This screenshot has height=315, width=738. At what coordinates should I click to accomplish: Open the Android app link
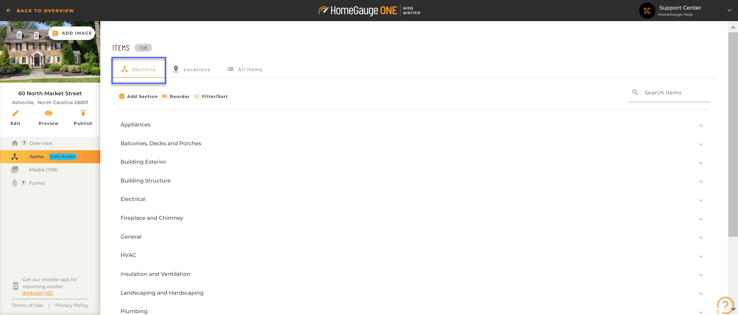pyautogui.click(x=32, y=293)
